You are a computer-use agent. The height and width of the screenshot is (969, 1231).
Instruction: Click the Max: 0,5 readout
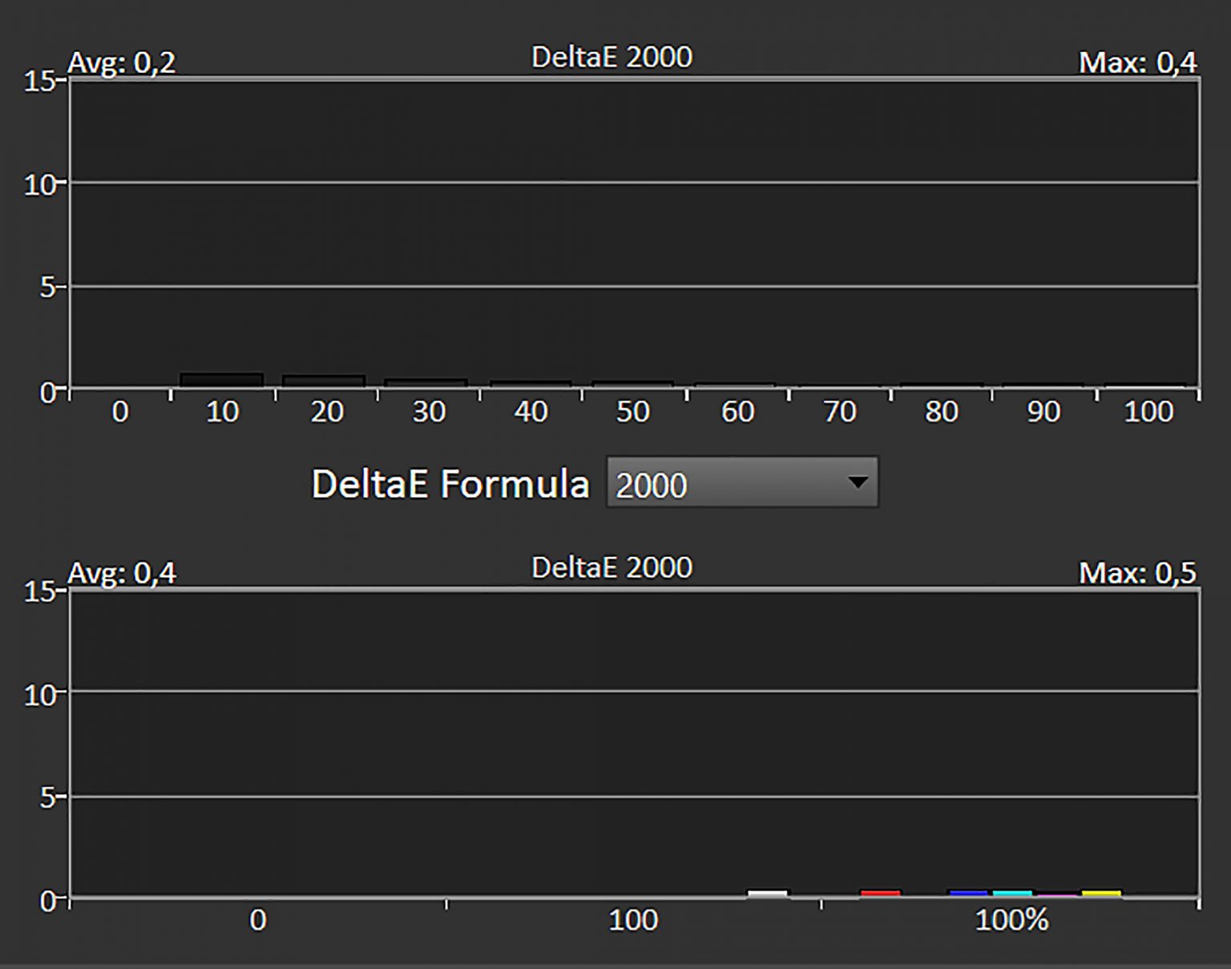click(1137, 572)
